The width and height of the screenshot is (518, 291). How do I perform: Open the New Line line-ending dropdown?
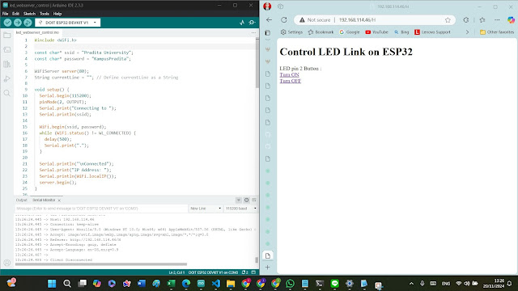click(206, 209)
